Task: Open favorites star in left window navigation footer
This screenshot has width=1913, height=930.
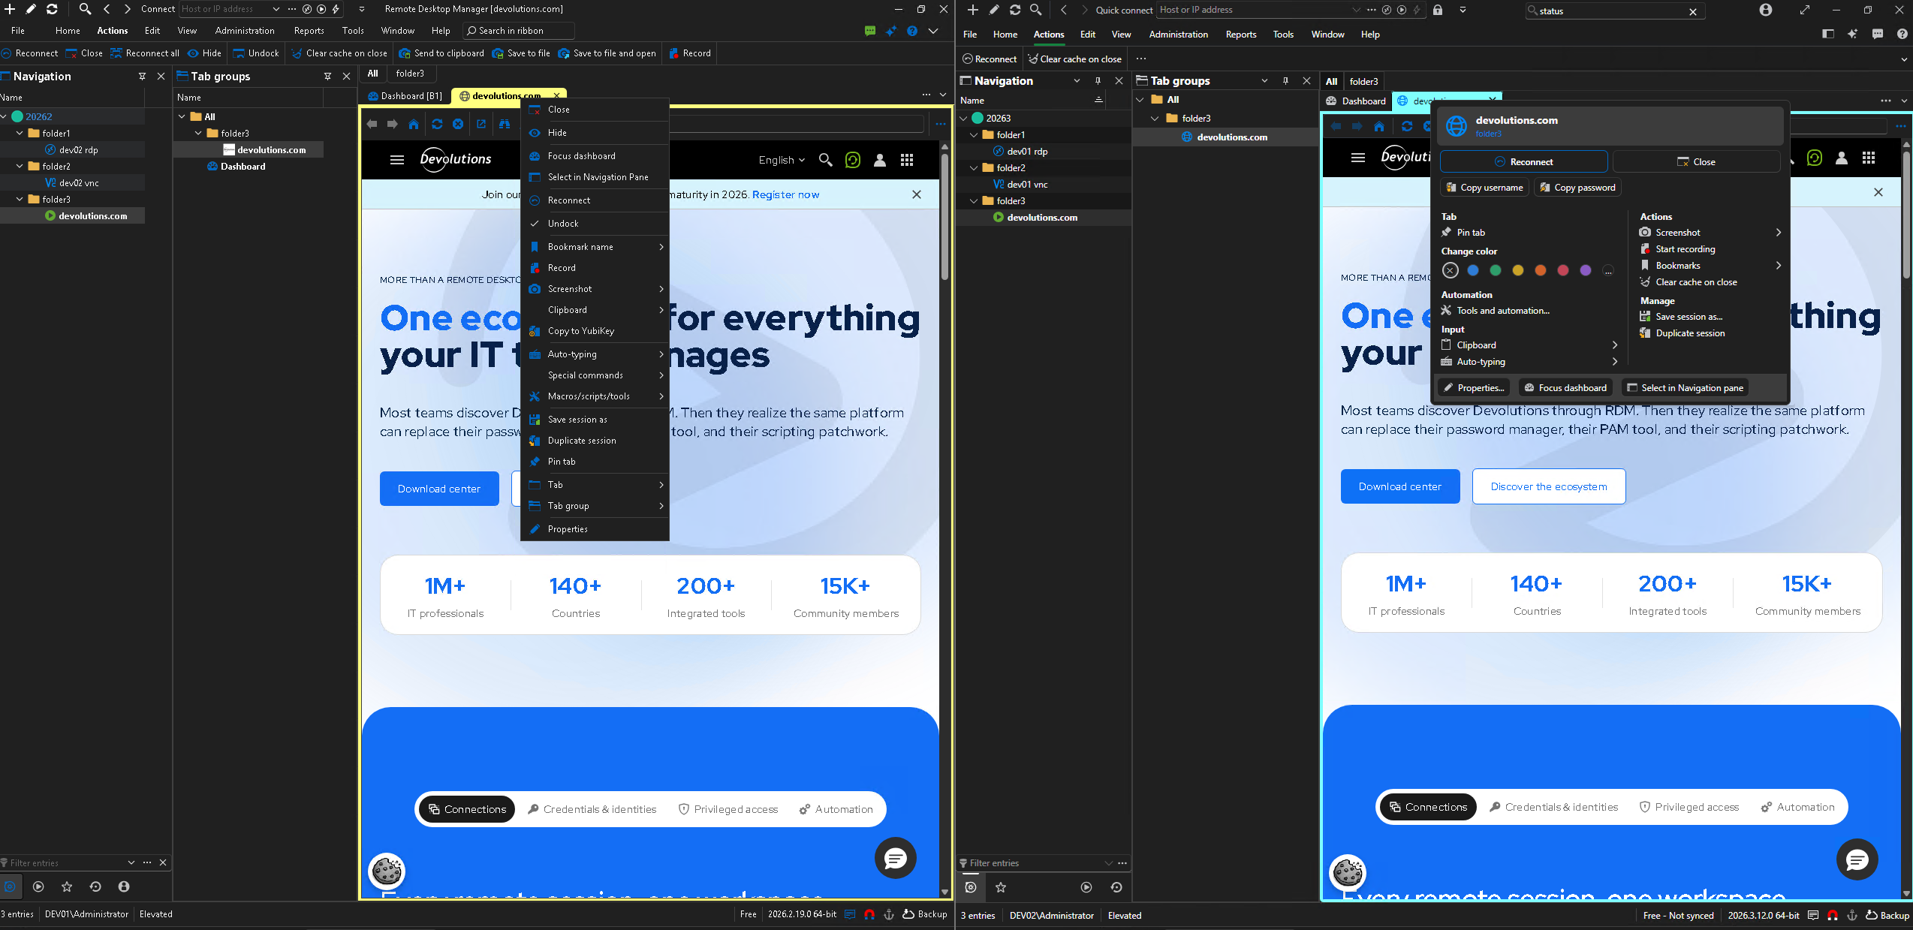Action: (x=67, y=886)
